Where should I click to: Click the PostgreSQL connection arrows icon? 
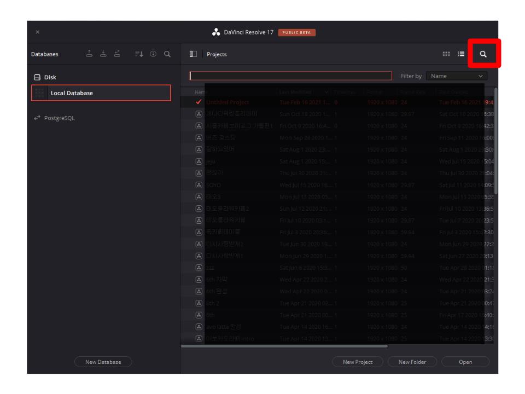(37, 118)
